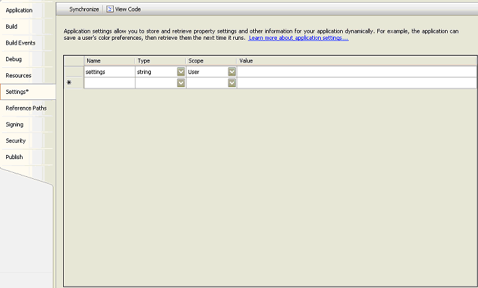Switch to the Signing tab

click(14, 124)
